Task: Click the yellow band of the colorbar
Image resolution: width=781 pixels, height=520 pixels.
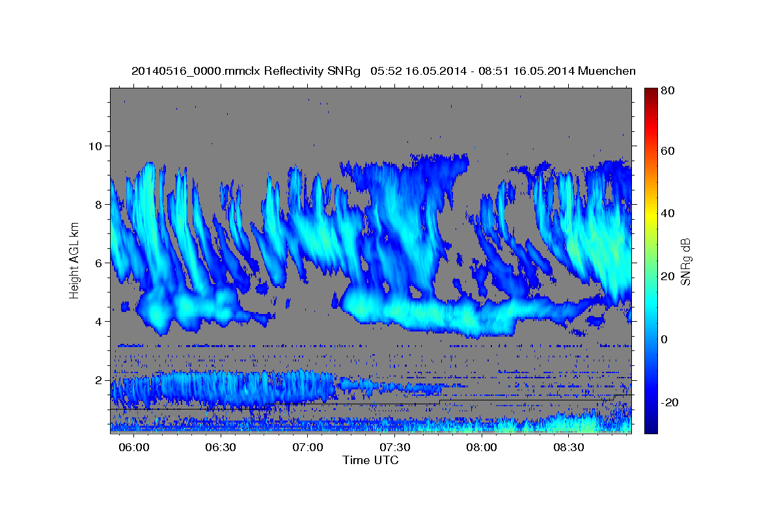Action: coord(650,213)
